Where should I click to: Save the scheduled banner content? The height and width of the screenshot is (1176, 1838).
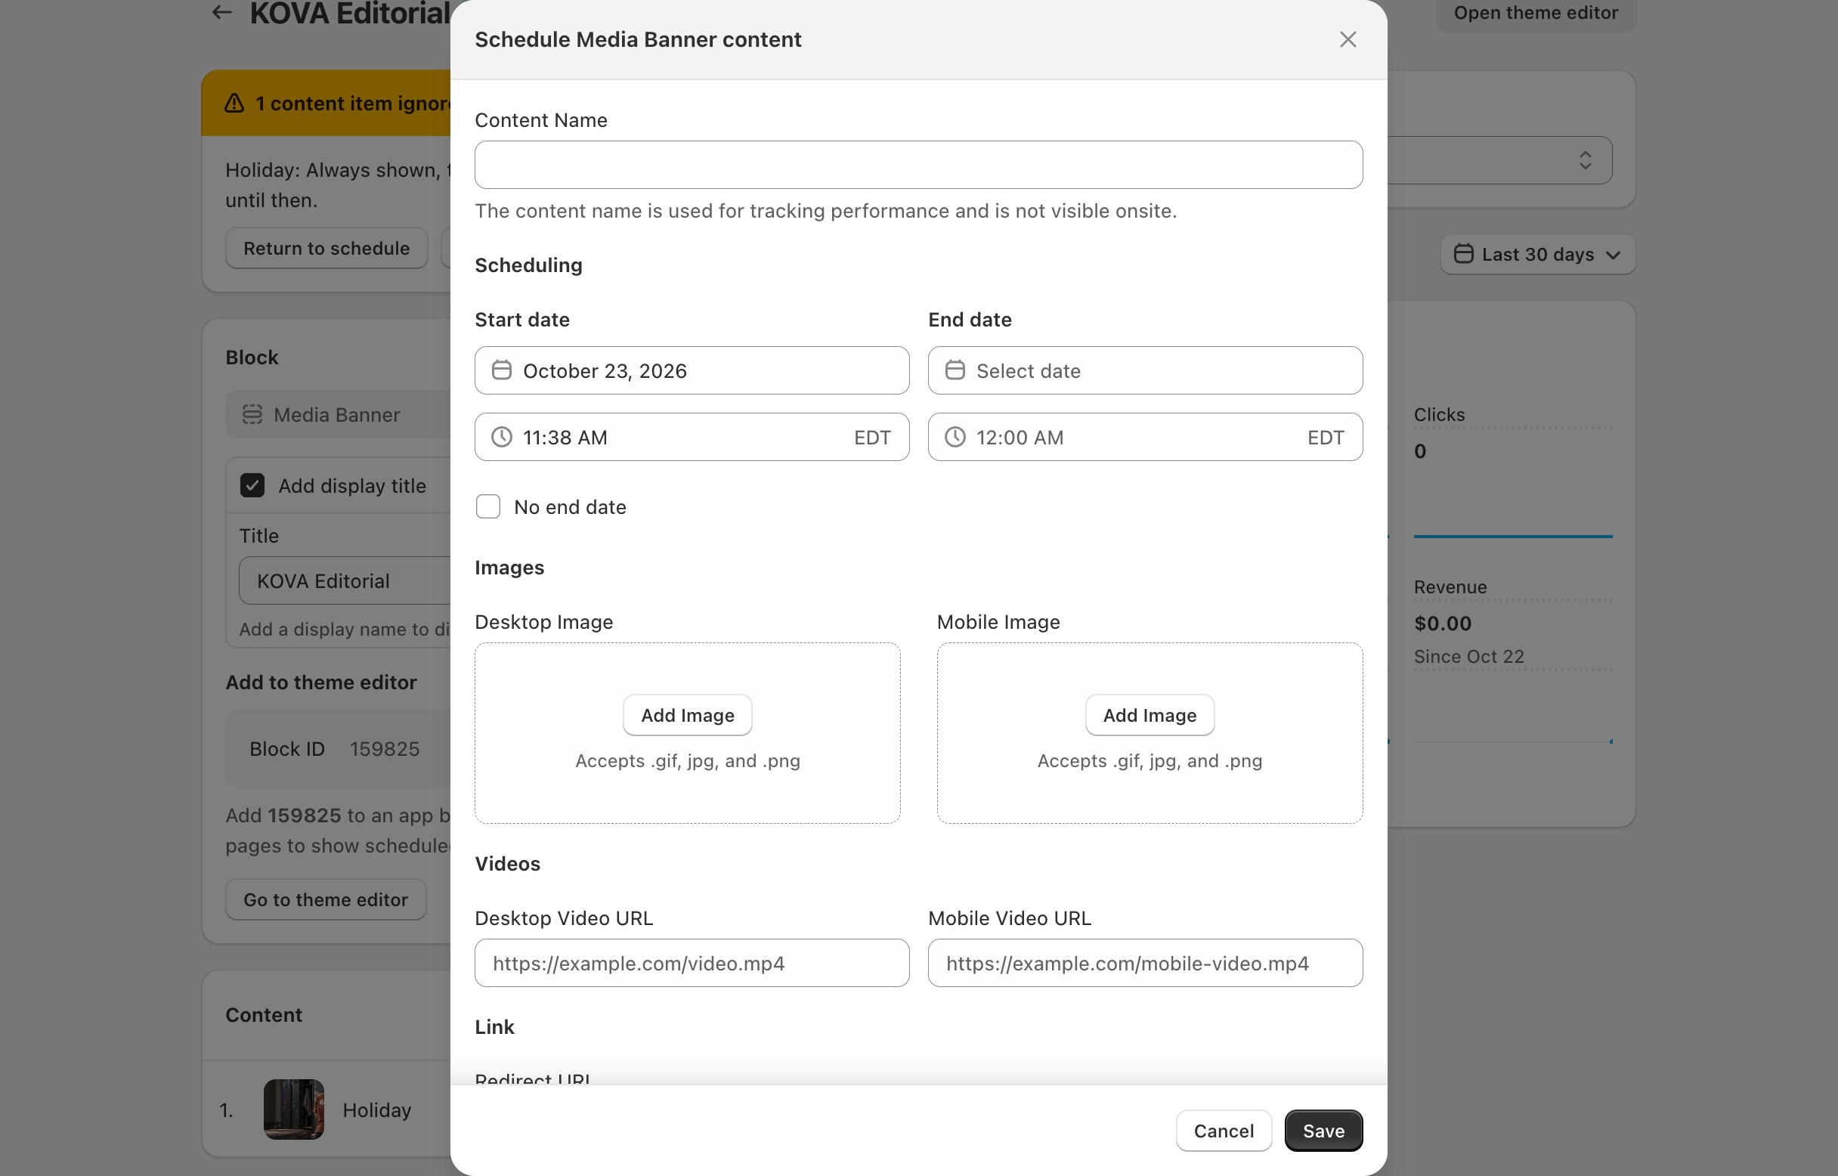[1323, 1131]
